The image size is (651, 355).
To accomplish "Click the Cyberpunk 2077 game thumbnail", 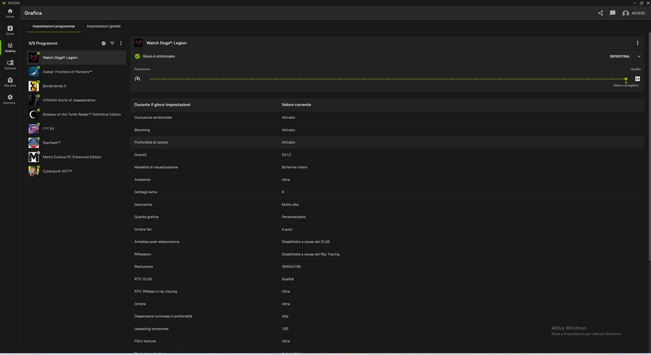I will click(x=34, y=171).
